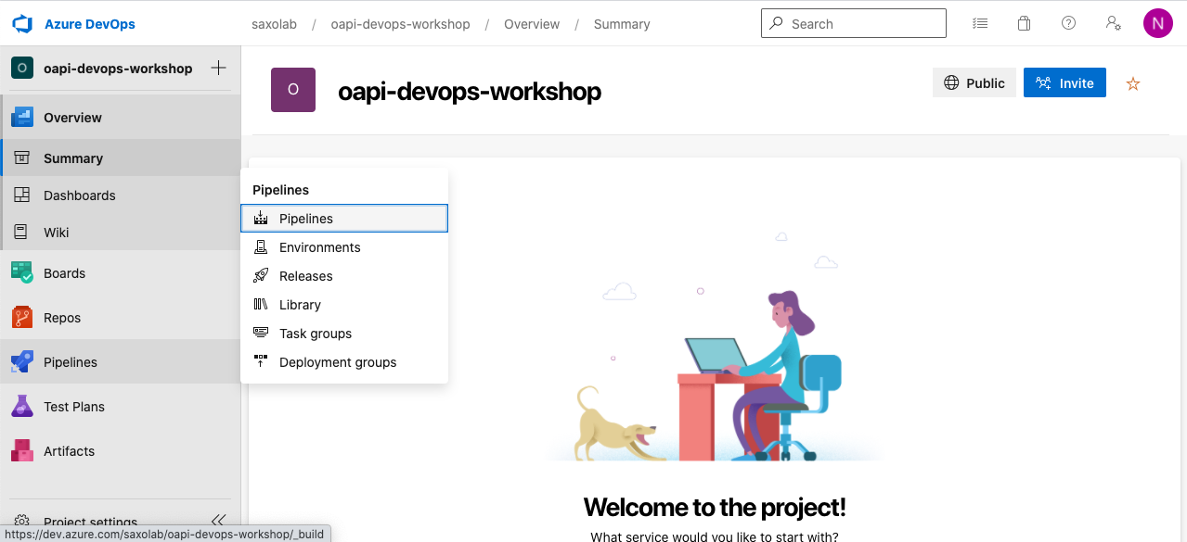1187x542 pixels.
Task: Click the Pipelines build icon in flyout
Action: click(x=261, y=219)
